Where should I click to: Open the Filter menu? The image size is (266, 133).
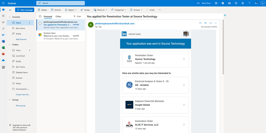[77, 16]
